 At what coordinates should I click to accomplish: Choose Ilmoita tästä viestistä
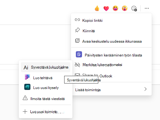(45, 99)
